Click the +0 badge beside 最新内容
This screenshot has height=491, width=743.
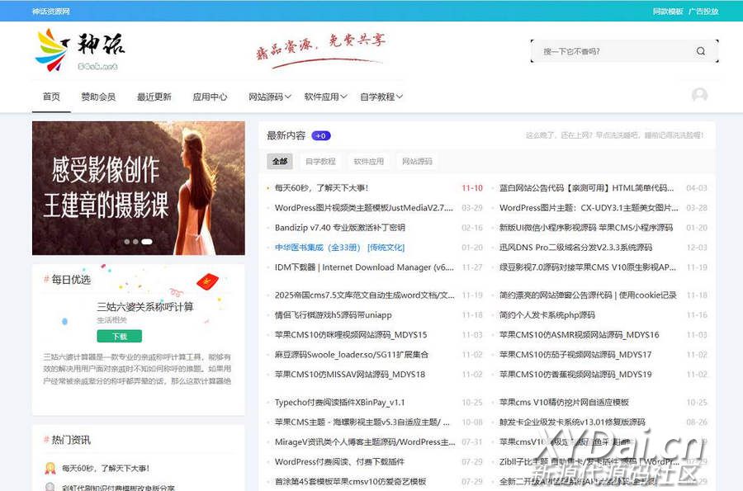(321, 136)
